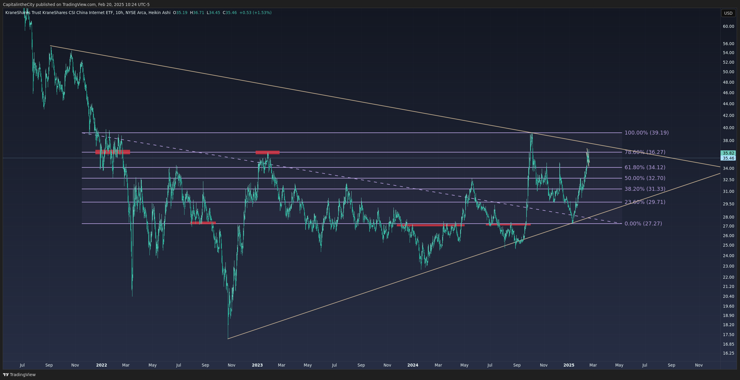The width and height of the screenshot is (740, 380).
Task: Click the 2025 year label on time axis
Action: coord(569,365)
